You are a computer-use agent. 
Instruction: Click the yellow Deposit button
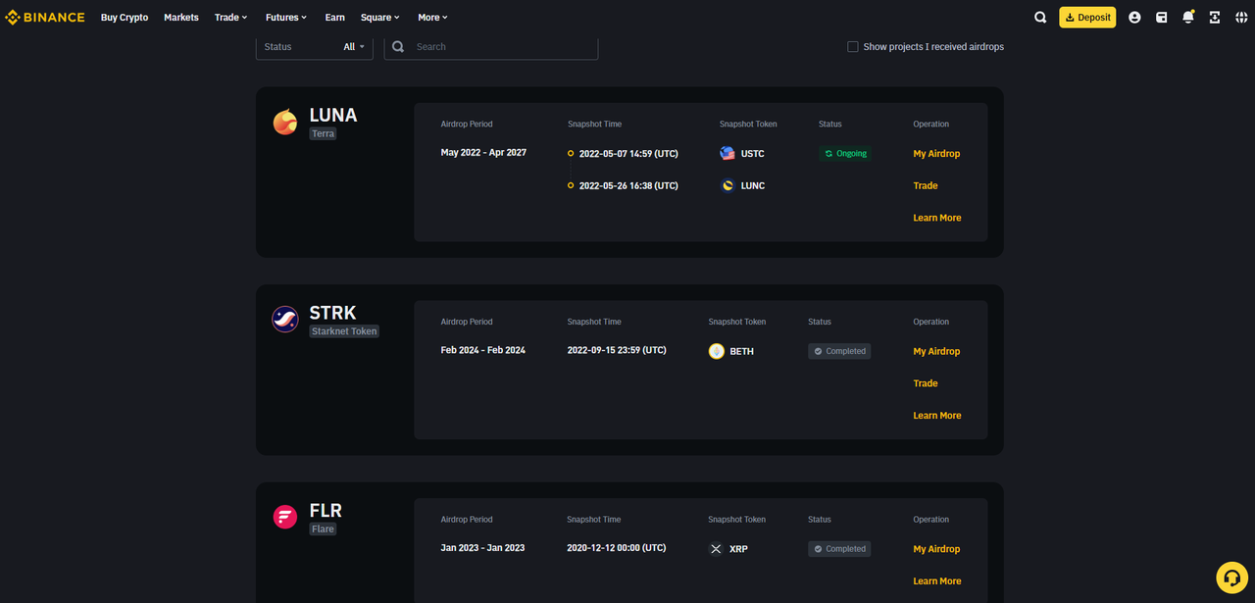(1087, 18)
